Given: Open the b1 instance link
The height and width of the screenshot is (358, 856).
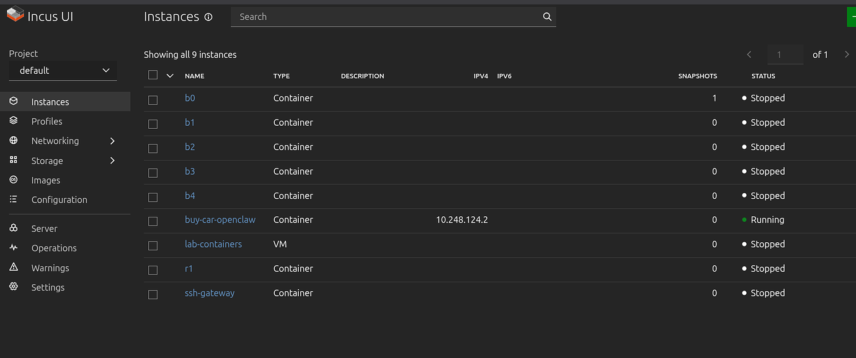Looking at the screenshot, I should pos(190,123).
